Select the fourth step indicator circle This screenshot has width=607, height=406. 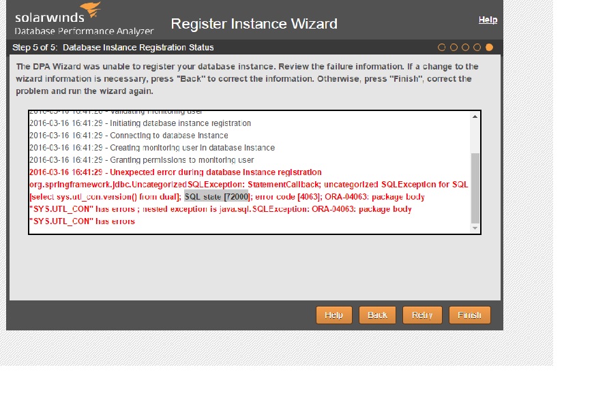tap(477, 48)
